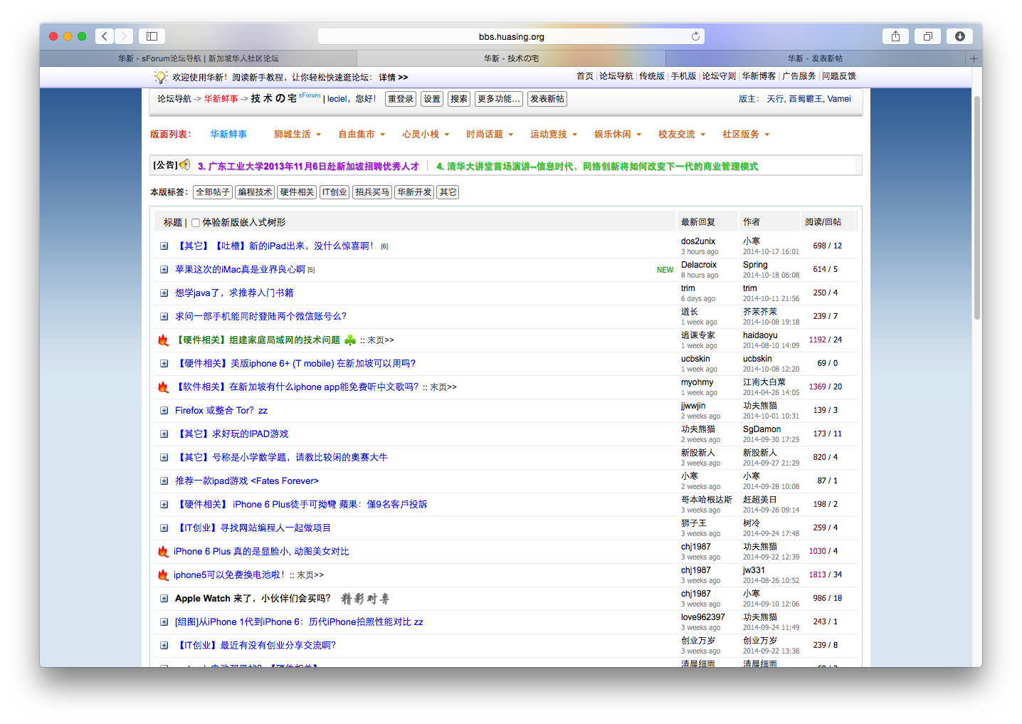Expand the 社区服务 dropdown
Viewport: 1022px width, 724px height.
[x=746, y=135]
